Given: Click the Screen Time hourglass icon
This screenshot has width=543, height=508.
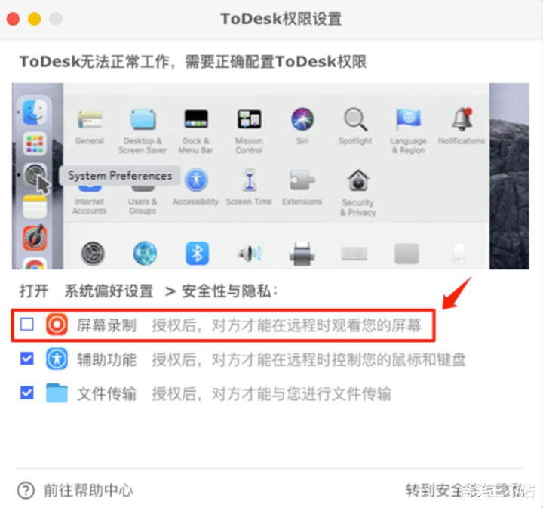Looking at the screenshot, I should pos(250,180).
